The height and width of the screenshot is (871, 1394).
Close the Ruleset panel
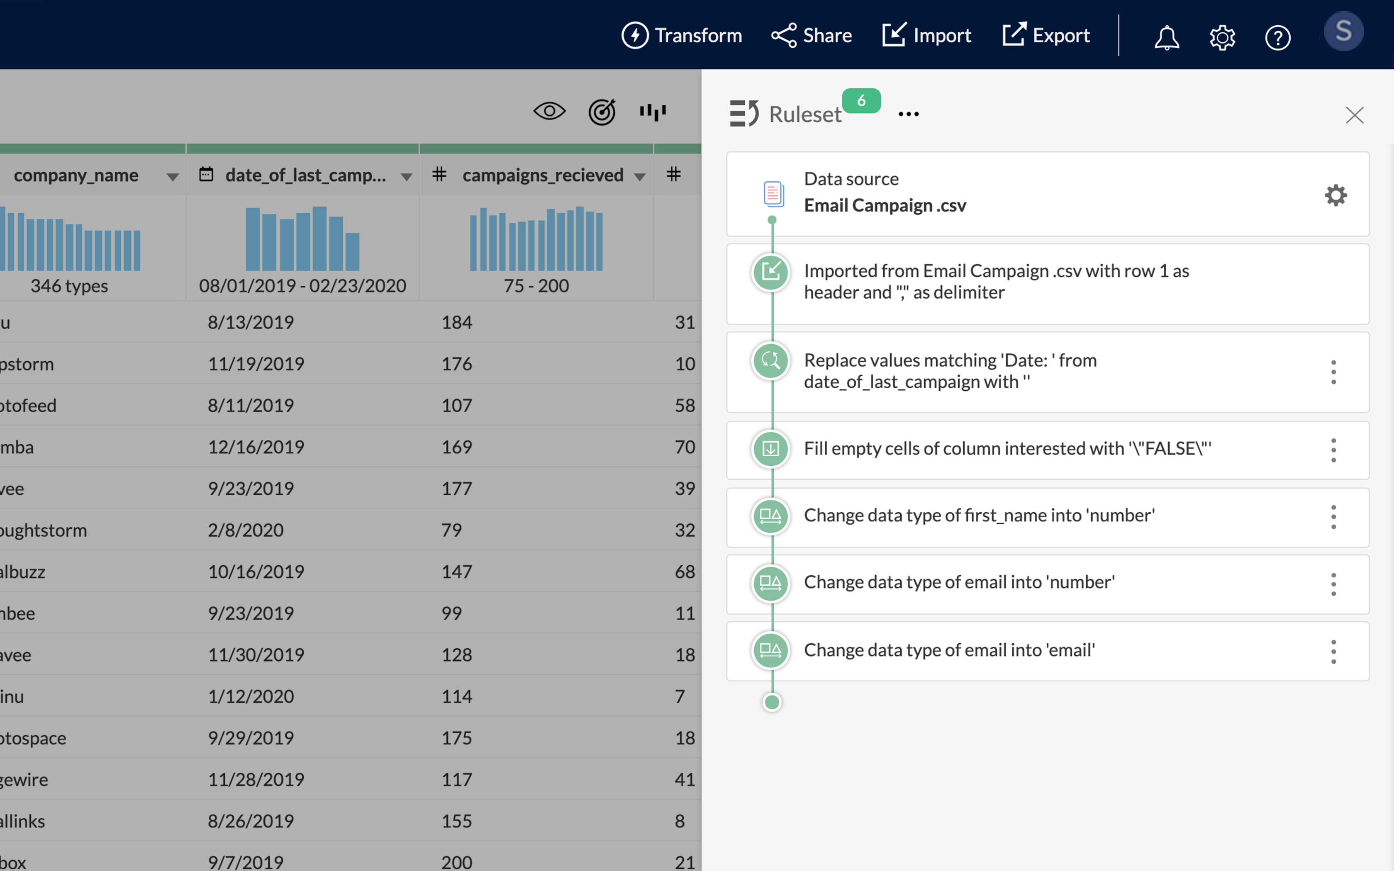pyautogui.click(x=1354, y=115)
